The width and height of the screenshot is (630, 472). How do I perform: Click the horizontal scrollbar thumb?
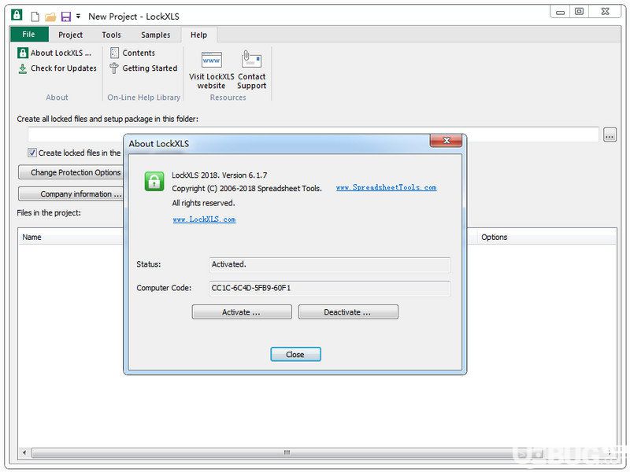pos(287,453)
